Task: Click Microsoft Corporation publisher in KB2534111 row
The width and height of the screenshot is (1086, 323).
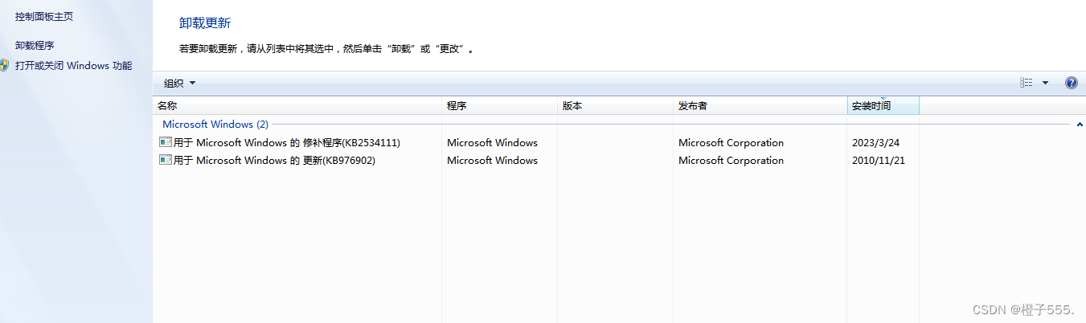Action: click(x=731, y=143)
